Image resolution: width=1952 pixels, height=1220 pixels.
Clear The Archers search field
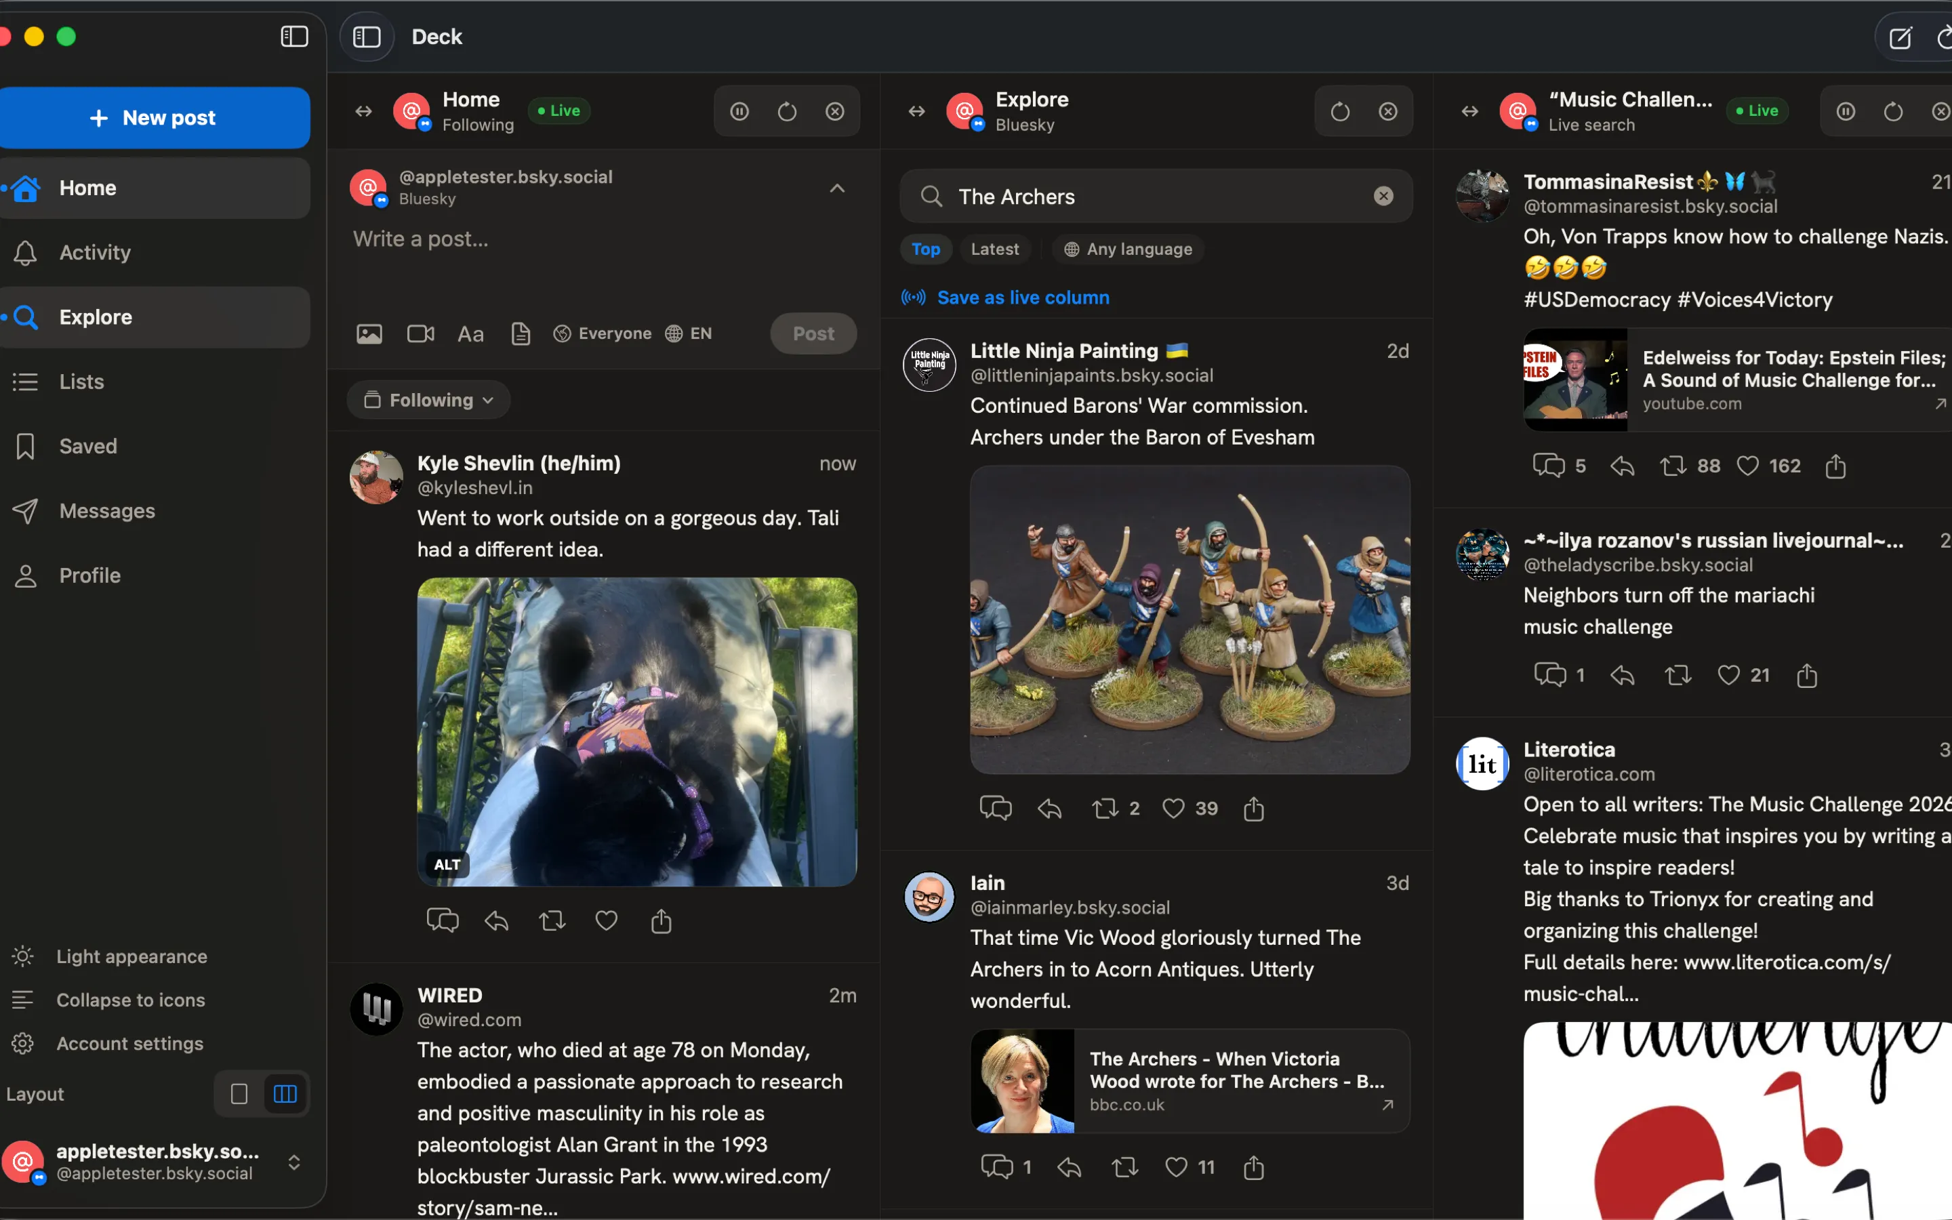[x=1383, y=196]
